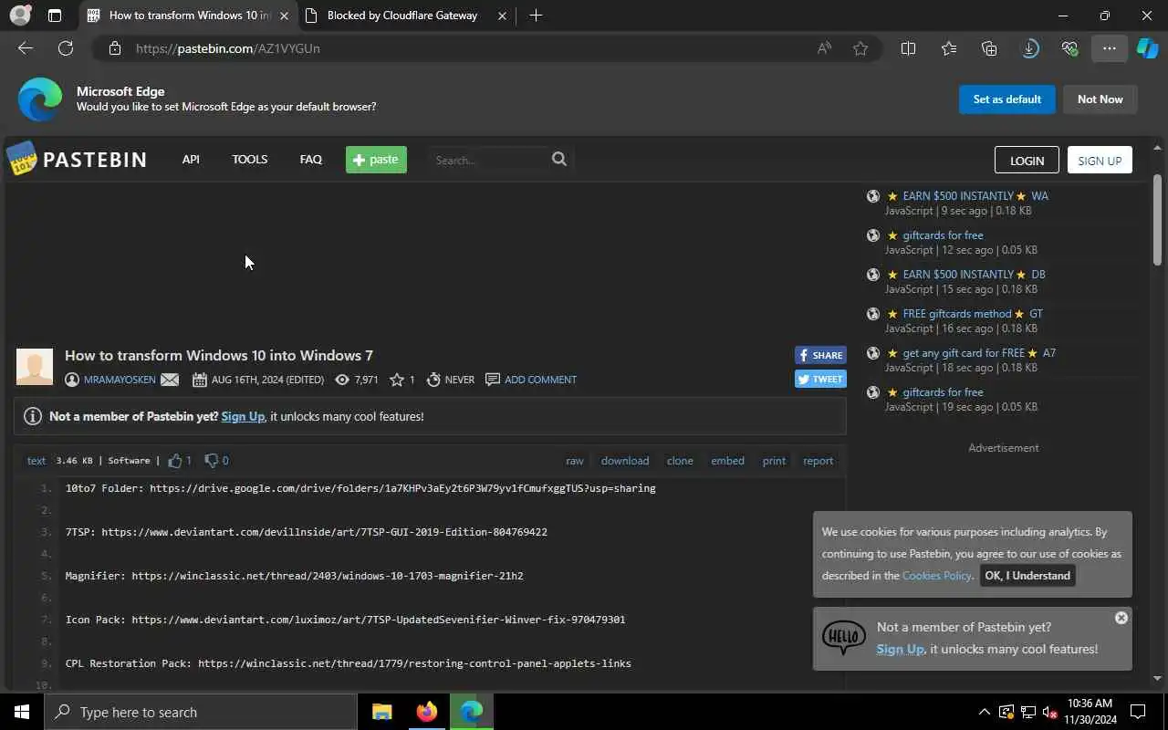Image resolution: width=1168 pixels, height=730 pixels.
Task: Open the Cookies Policy link
Action: (936, 576)
